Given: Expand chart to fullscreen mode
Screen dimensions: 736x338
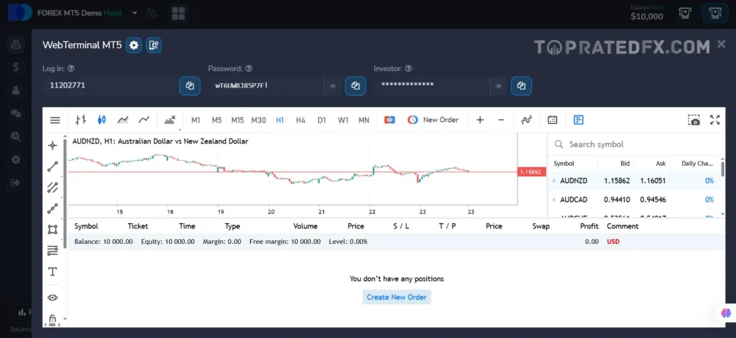Looking at the screenshot, I should [714, 120].
